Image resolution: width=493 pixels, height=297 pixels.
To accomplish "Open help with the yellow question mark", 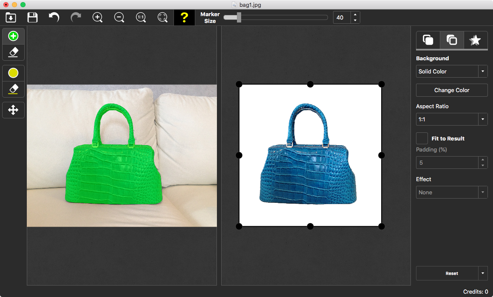I will [x=184, y=17].
